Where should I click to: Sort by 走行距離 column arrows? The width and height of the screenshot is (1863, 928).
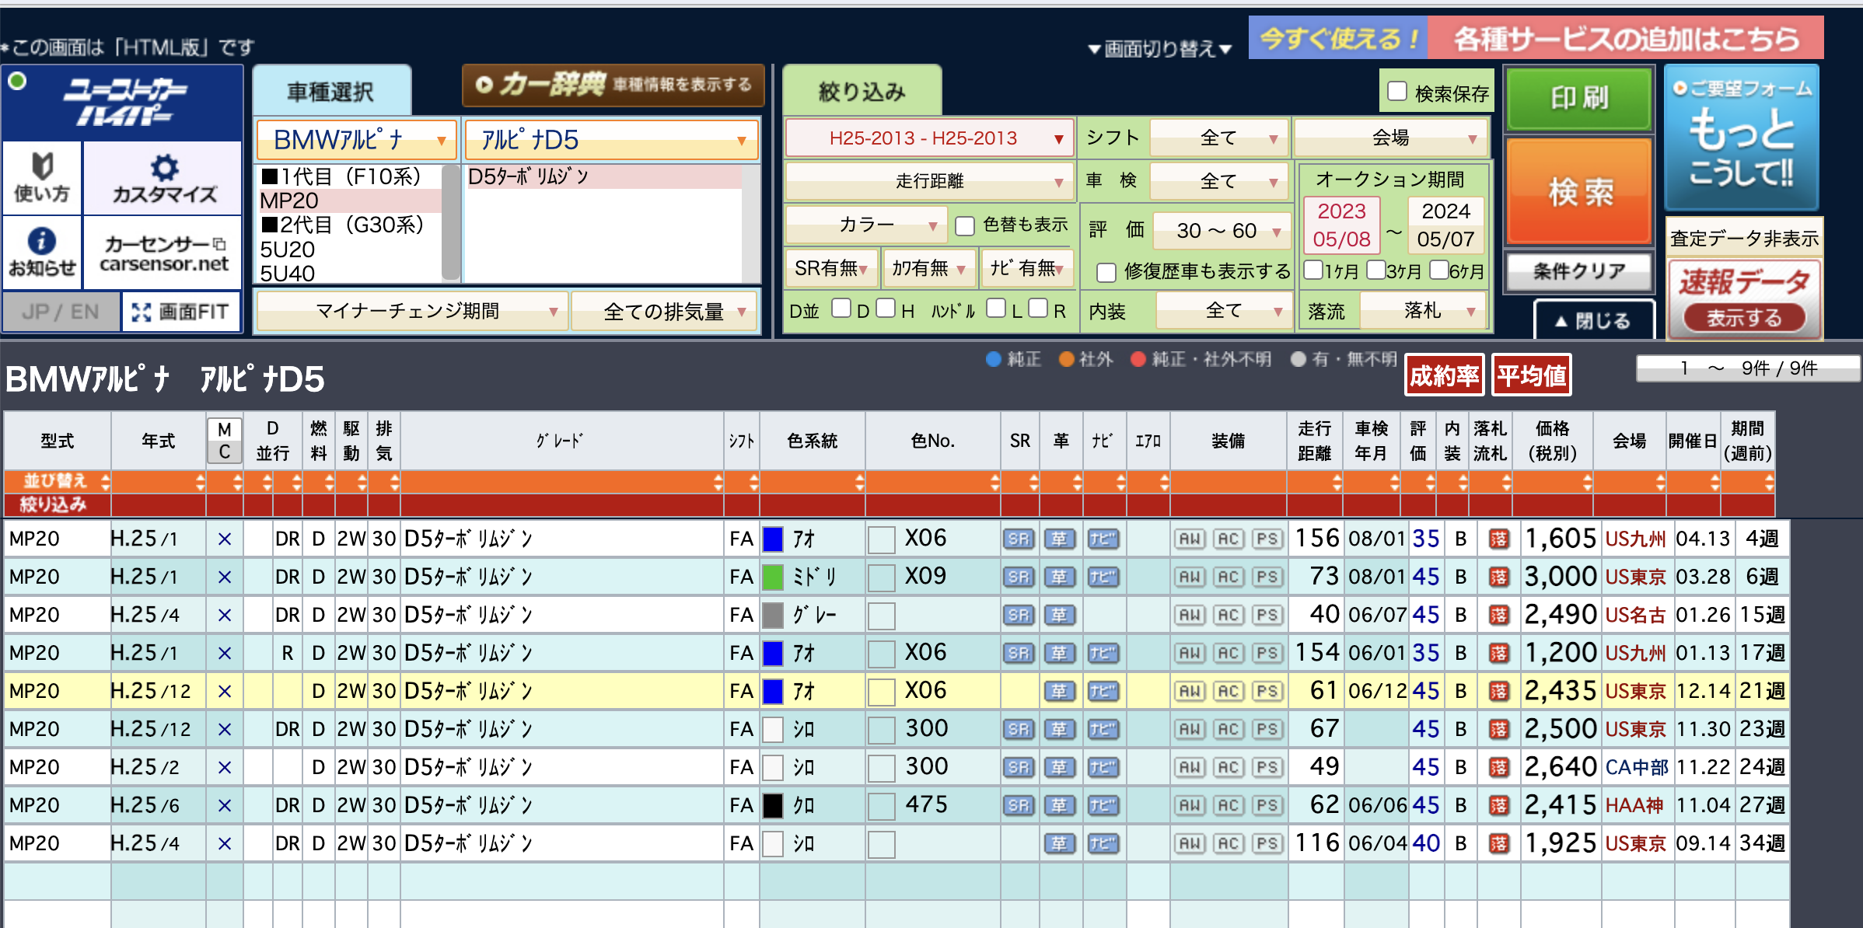click(x=1337, y=482)
